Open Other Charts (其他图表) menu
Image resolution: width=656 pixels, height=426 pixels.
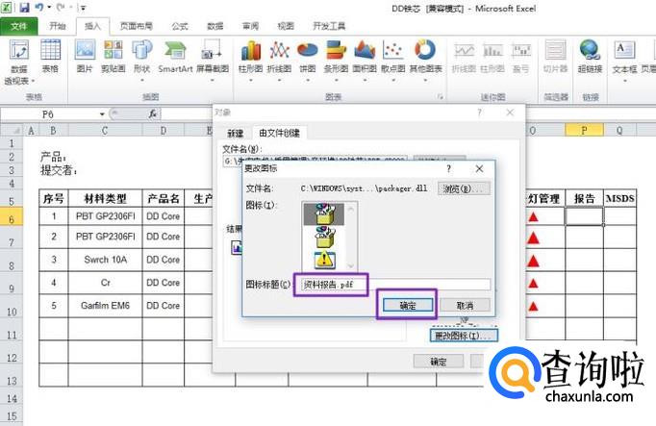click(425, 60)
